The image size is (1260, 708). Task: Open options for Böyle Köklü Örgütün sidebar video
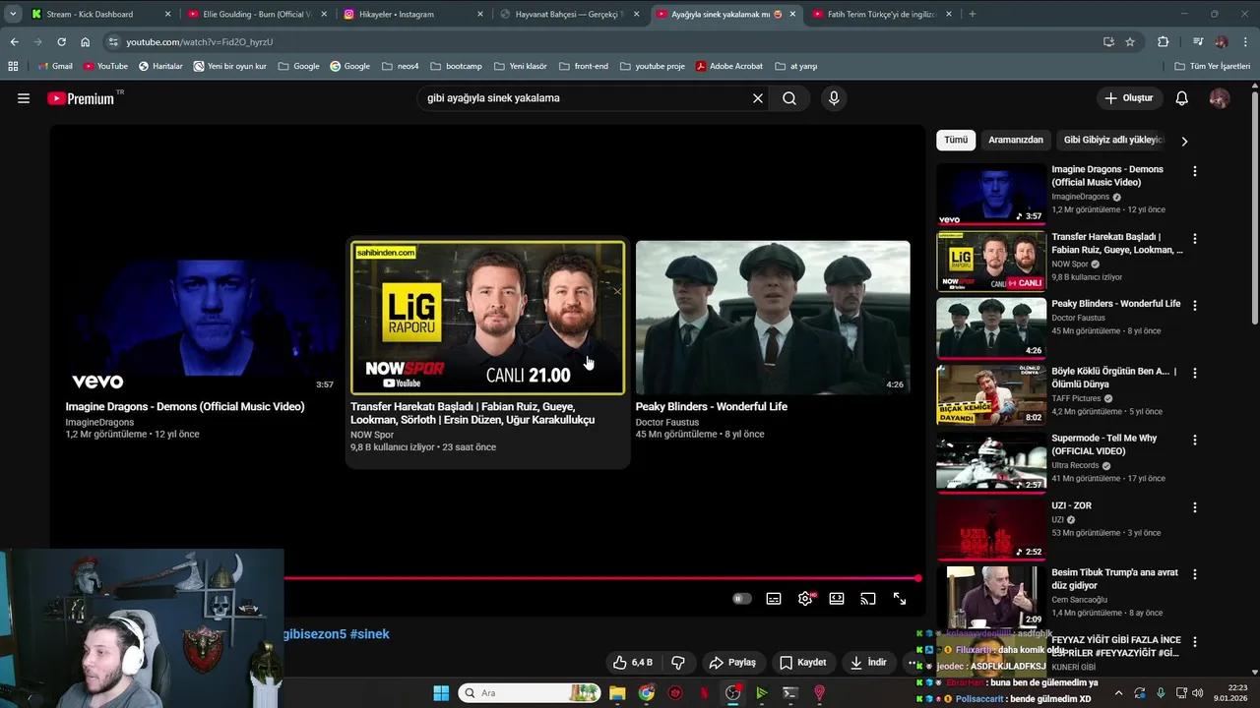click(1195, 373)
